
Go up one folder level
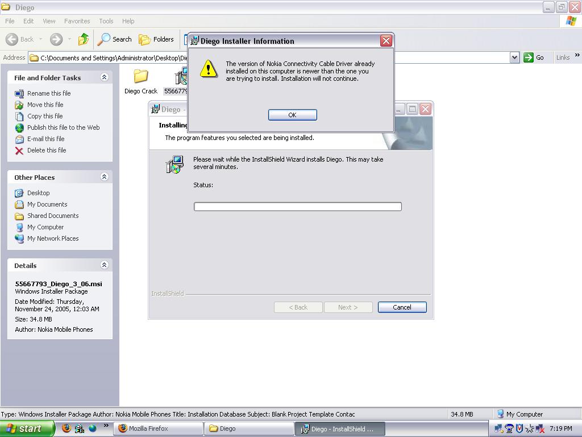[x=84, y=39]
